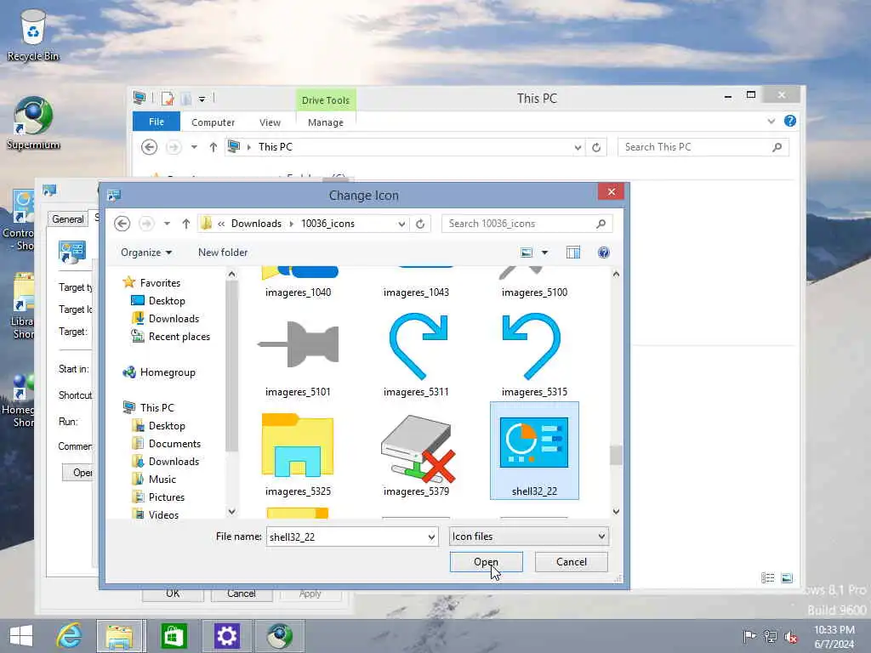
Task: Click the imageres_1043 file name
Action: (416, 292)
